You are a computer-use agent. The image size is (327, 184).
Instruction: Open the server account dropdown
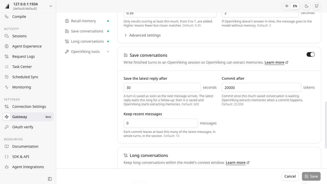[28, 6]
